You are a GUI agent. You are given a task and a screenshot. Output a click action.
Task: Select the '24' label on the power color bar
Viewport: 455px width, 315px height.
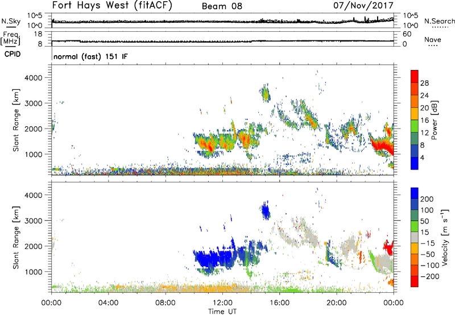click(424, 96)
